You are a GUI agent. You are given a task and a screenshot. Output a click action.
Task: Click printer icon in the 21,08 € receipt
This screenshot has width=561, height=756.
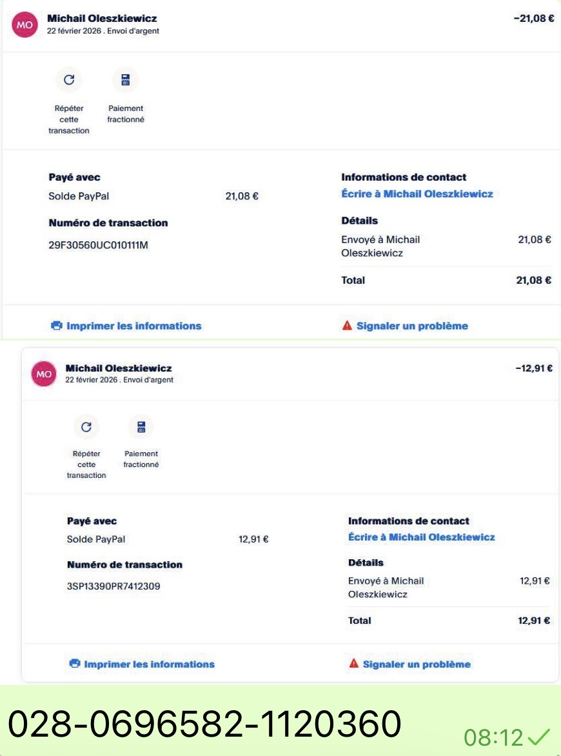click(56, 326)
